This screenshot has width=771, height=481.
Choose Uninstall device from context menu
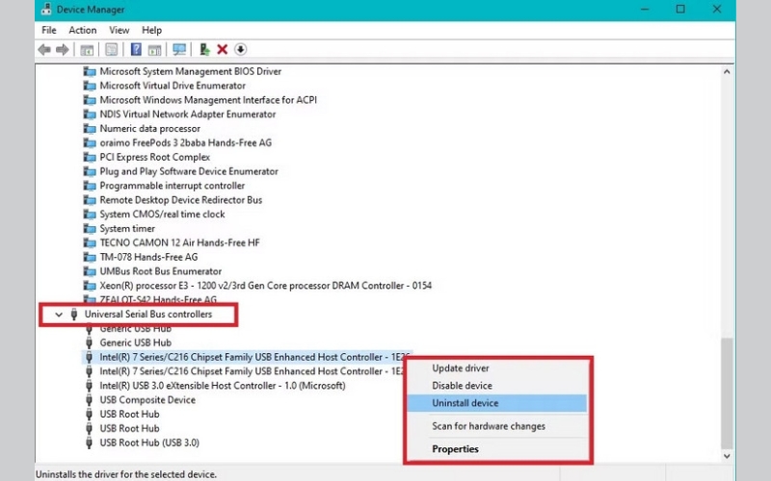[496, 403]
